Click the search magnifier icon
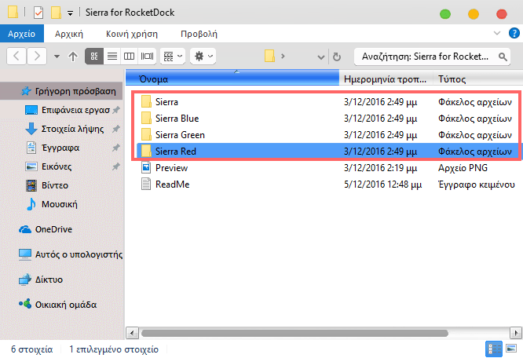Screen dimensions: 523x358 [x=503, y=57]
